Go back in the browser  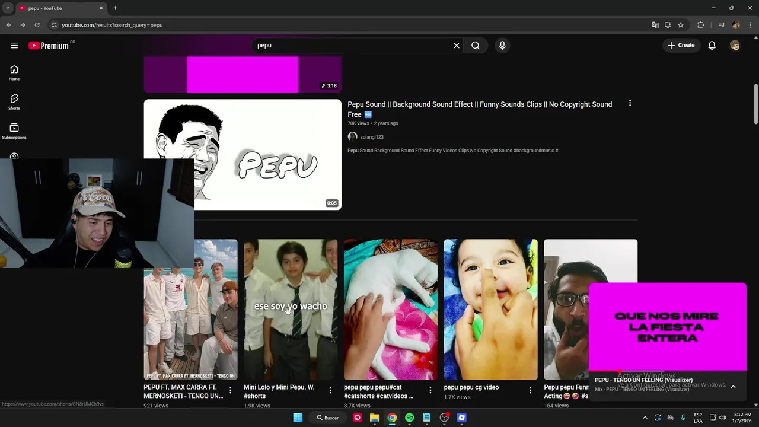click(x=8, y=25)
